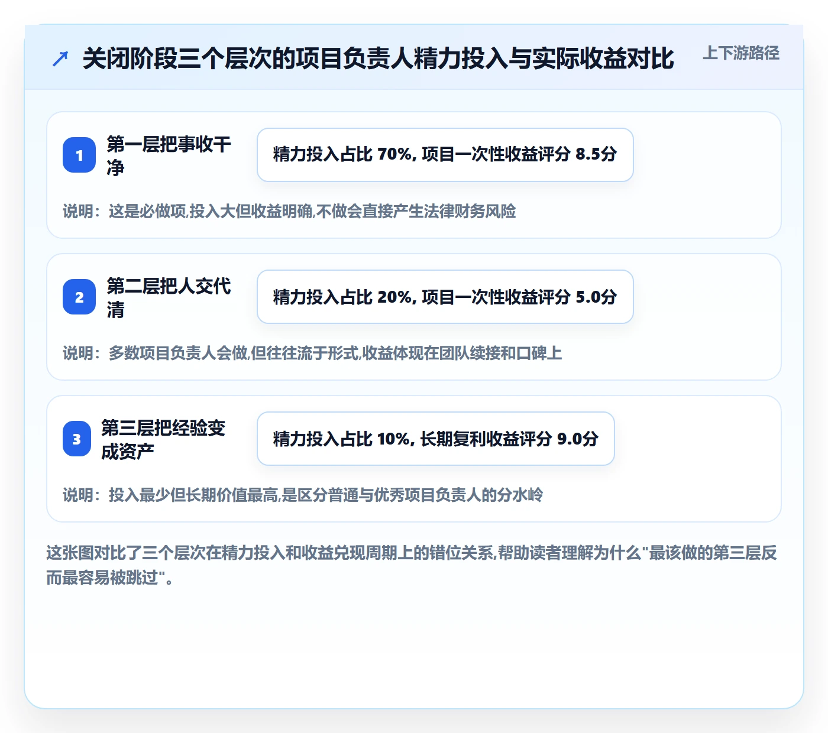
Task: Select the heading 第二层把人交代清
Action: coord(169,297)
